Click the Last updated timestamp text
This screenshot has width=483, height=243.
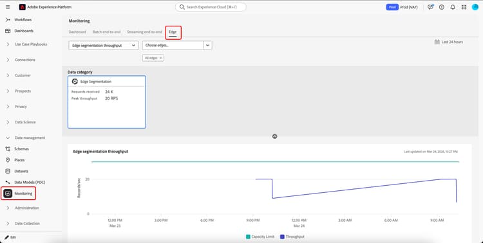point(431,152)
